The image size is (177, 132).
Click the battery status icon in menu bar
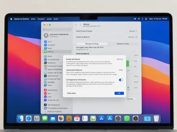pyautogui.click(x=135, y=19)
